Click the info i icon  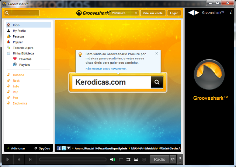pyautogui.click(x=231, y=13)
